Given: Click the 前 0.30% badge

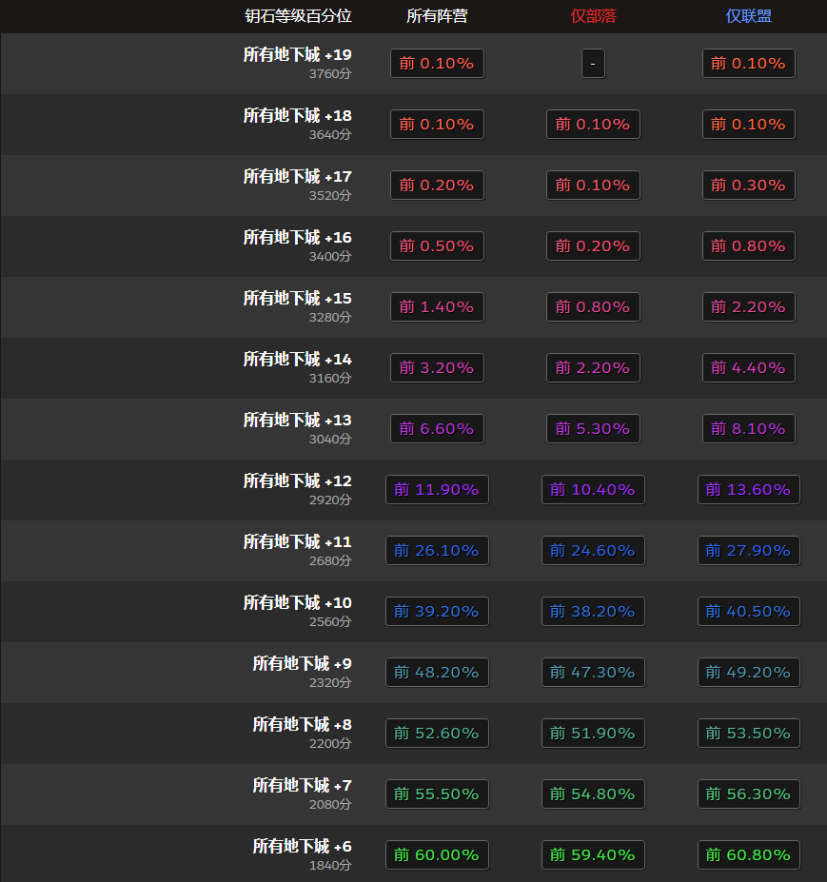Looking at the screenshot, I should [x=749, y=186].
